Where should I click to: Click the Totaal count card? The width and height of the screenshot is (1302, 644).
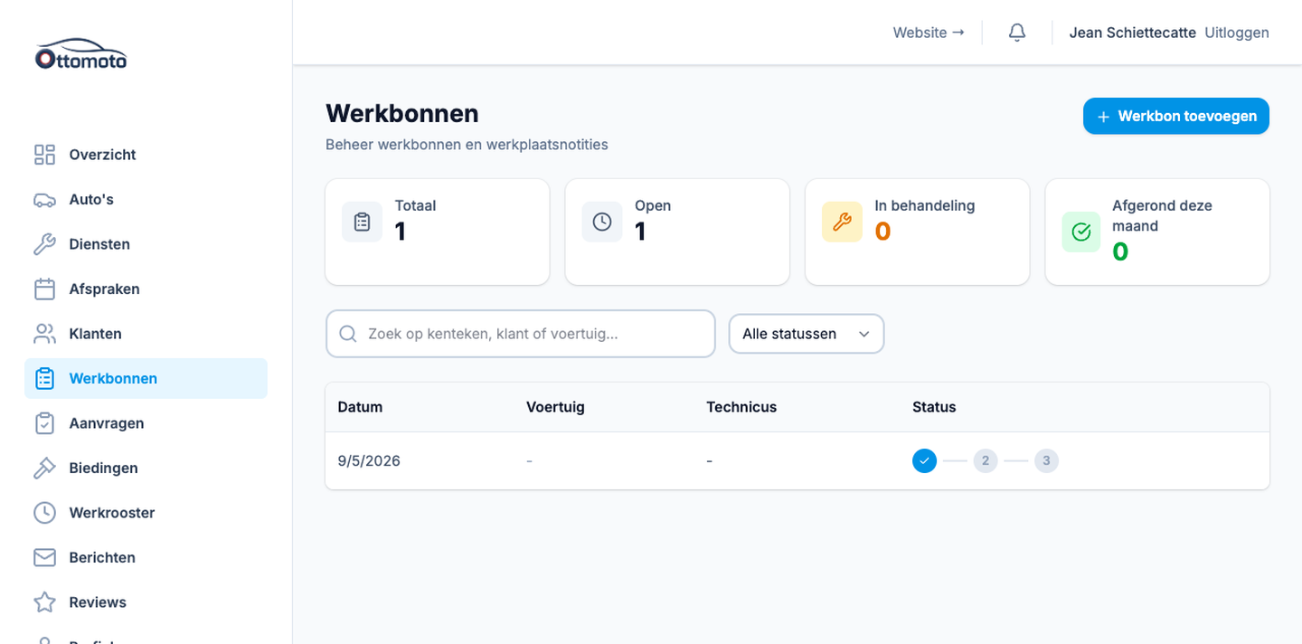(x=438, y=232)
